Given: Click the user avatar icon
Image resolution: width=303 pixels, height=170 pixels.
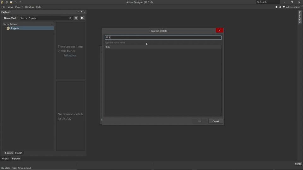Looking at the screenshot, I should pyautogui.click(x=284, y=7).
